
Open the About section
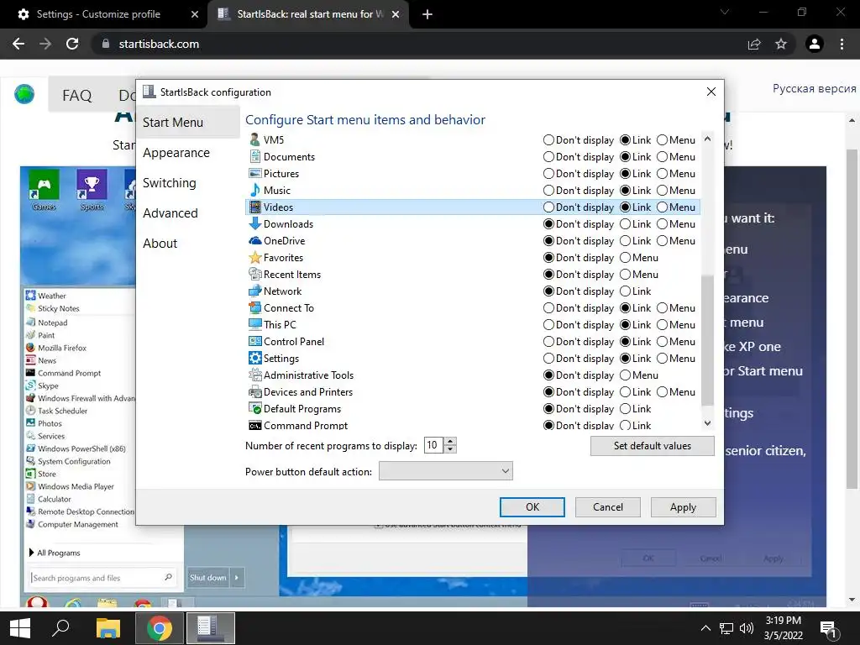[x=187, y=243]
